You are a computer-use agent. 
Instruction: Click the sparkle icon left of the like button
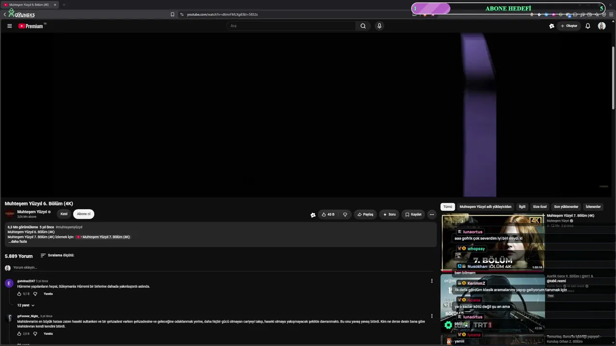(313, 215)
